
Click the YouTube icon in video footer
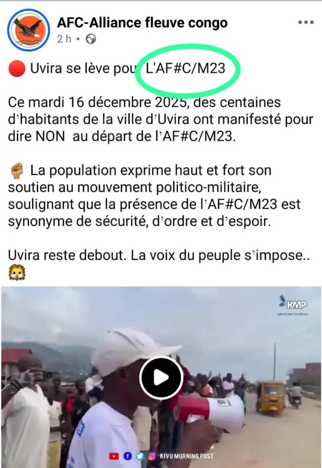tap(114, 456)
